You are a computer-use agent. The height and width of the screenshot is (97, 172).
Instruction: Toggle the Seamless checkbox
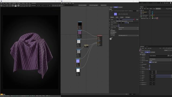[149, 68]
